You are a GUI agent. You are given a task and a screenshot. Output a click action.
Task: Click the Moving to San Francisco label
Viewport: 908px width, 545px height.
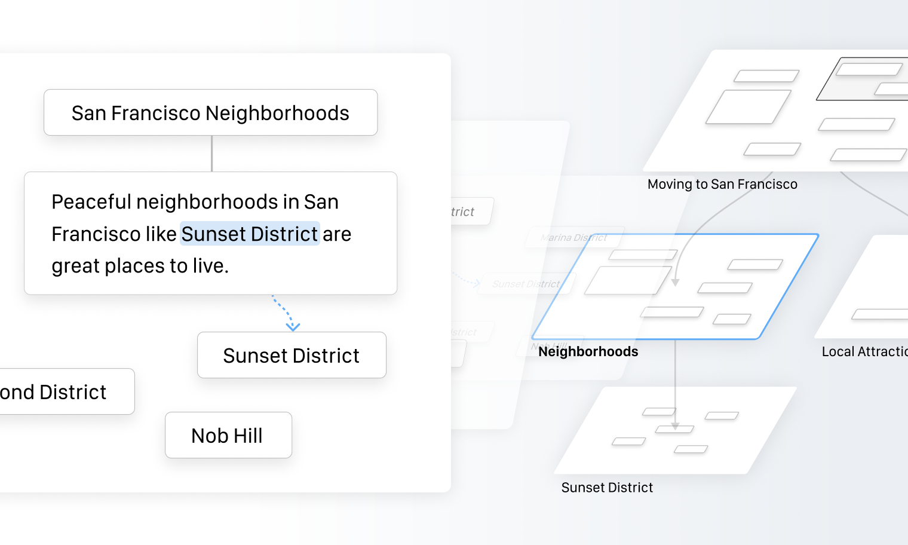(722, 184)
